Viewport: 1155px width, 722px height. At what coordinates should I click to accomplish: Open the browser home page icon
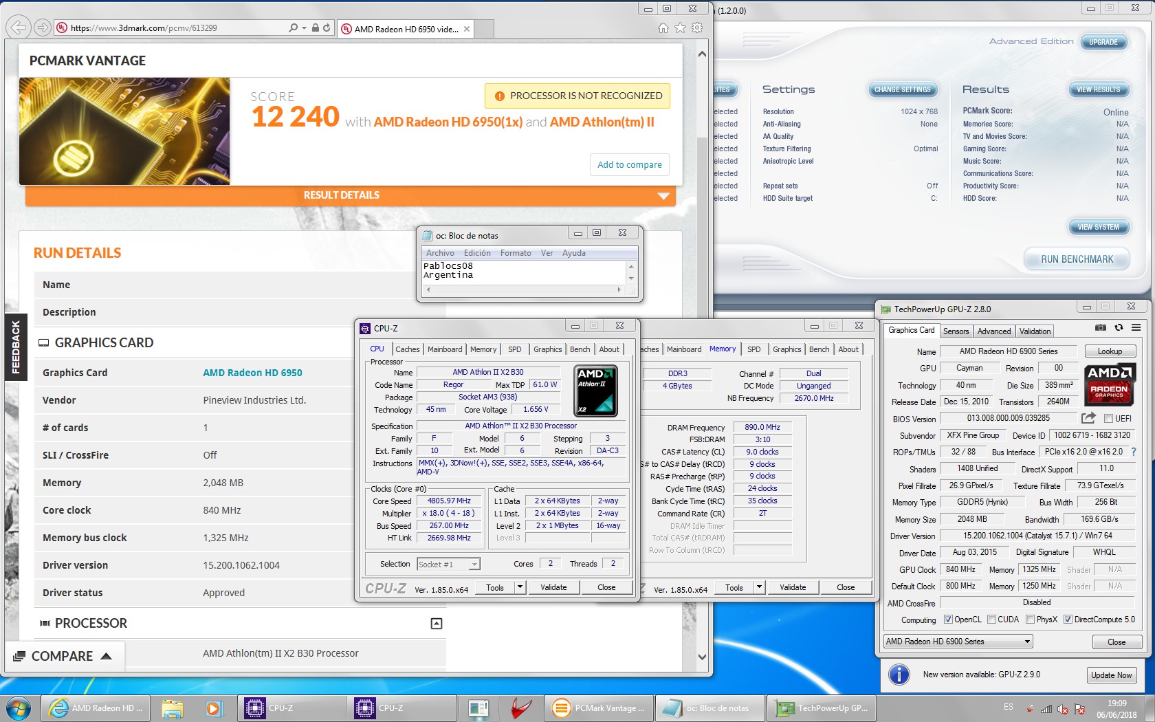[x=663, y=28]
